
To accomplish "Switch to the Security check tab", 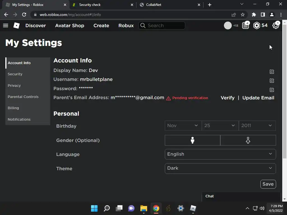I will (103, 5).
